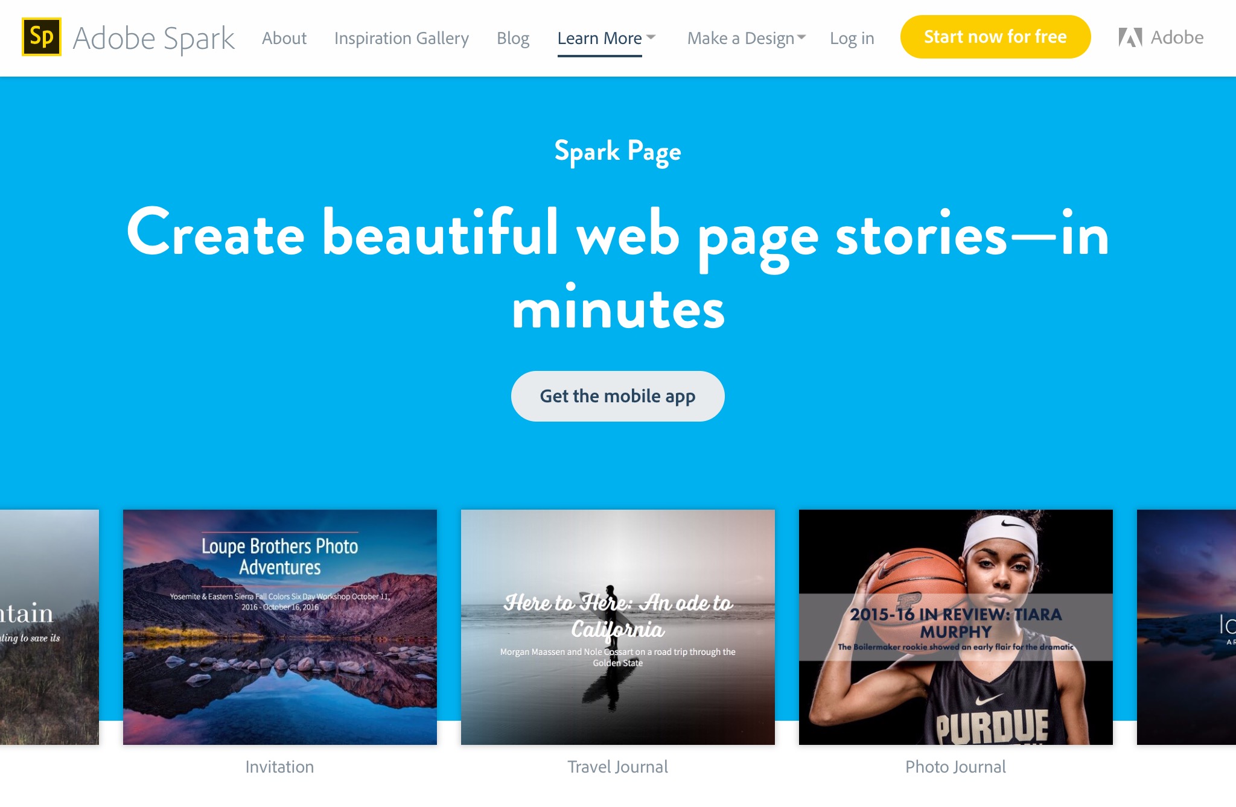This screenshot has height=807, width=1236.
Task: Expand the Learn More dropdown arrow
Action: coord(651,37)
